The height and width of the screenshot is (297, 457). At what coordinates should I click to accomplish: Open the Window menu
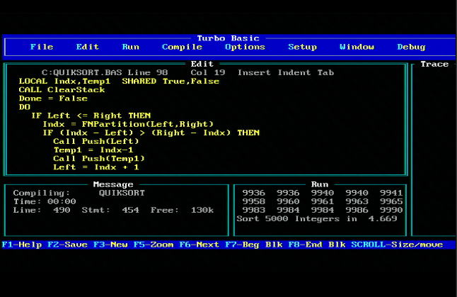[x=357, y=47]
